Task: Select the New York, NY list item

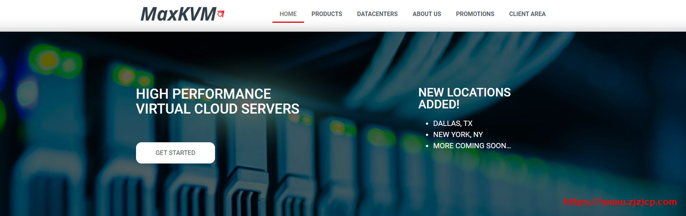Action: tap(458, 134)
